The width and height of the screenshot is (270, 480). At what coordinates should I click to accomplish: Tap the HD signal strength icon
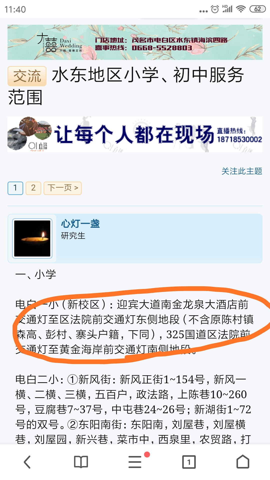[x=227, y=9]
